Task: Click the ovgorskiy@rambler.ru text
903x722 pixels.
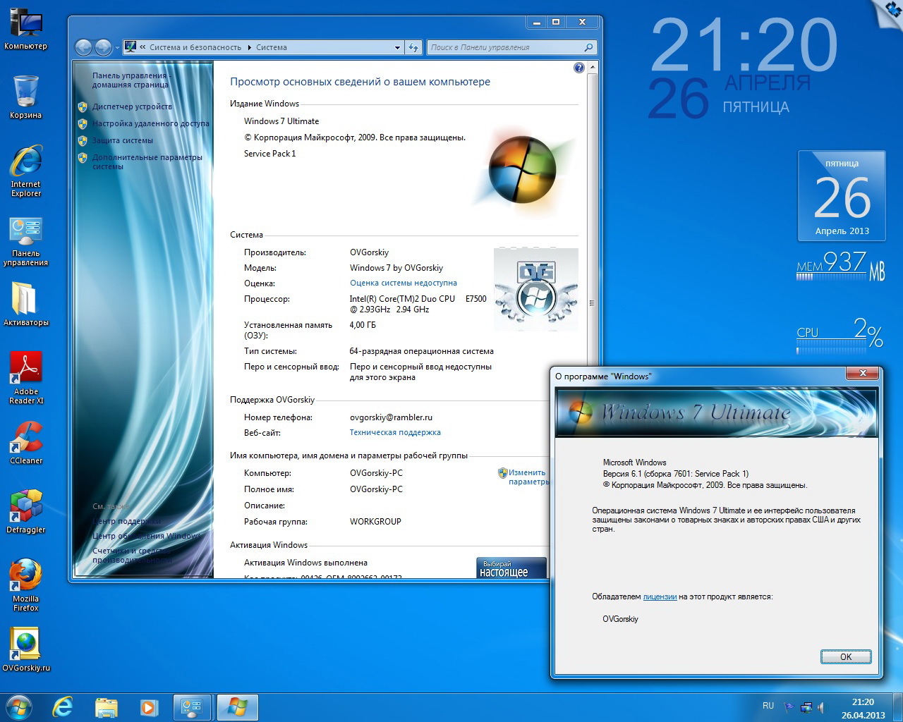Action: click(391, 417)
